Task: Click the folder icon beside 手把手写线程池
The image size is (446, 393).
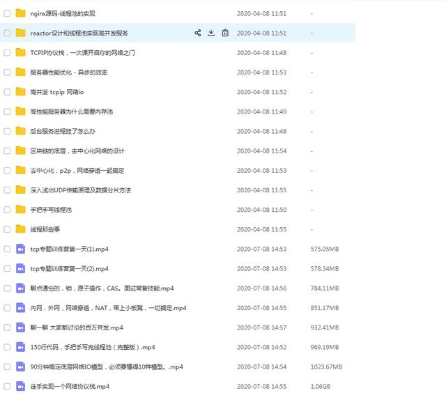Action: click(20, 210)
